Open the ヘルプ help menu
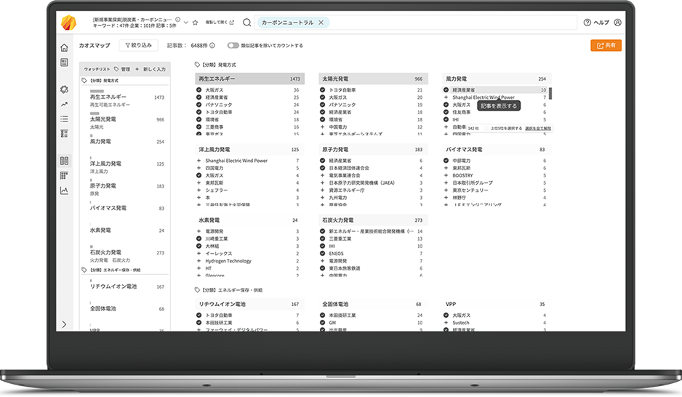Image resolution: width=682 pixels, height=397 pixels. point(596,23)
